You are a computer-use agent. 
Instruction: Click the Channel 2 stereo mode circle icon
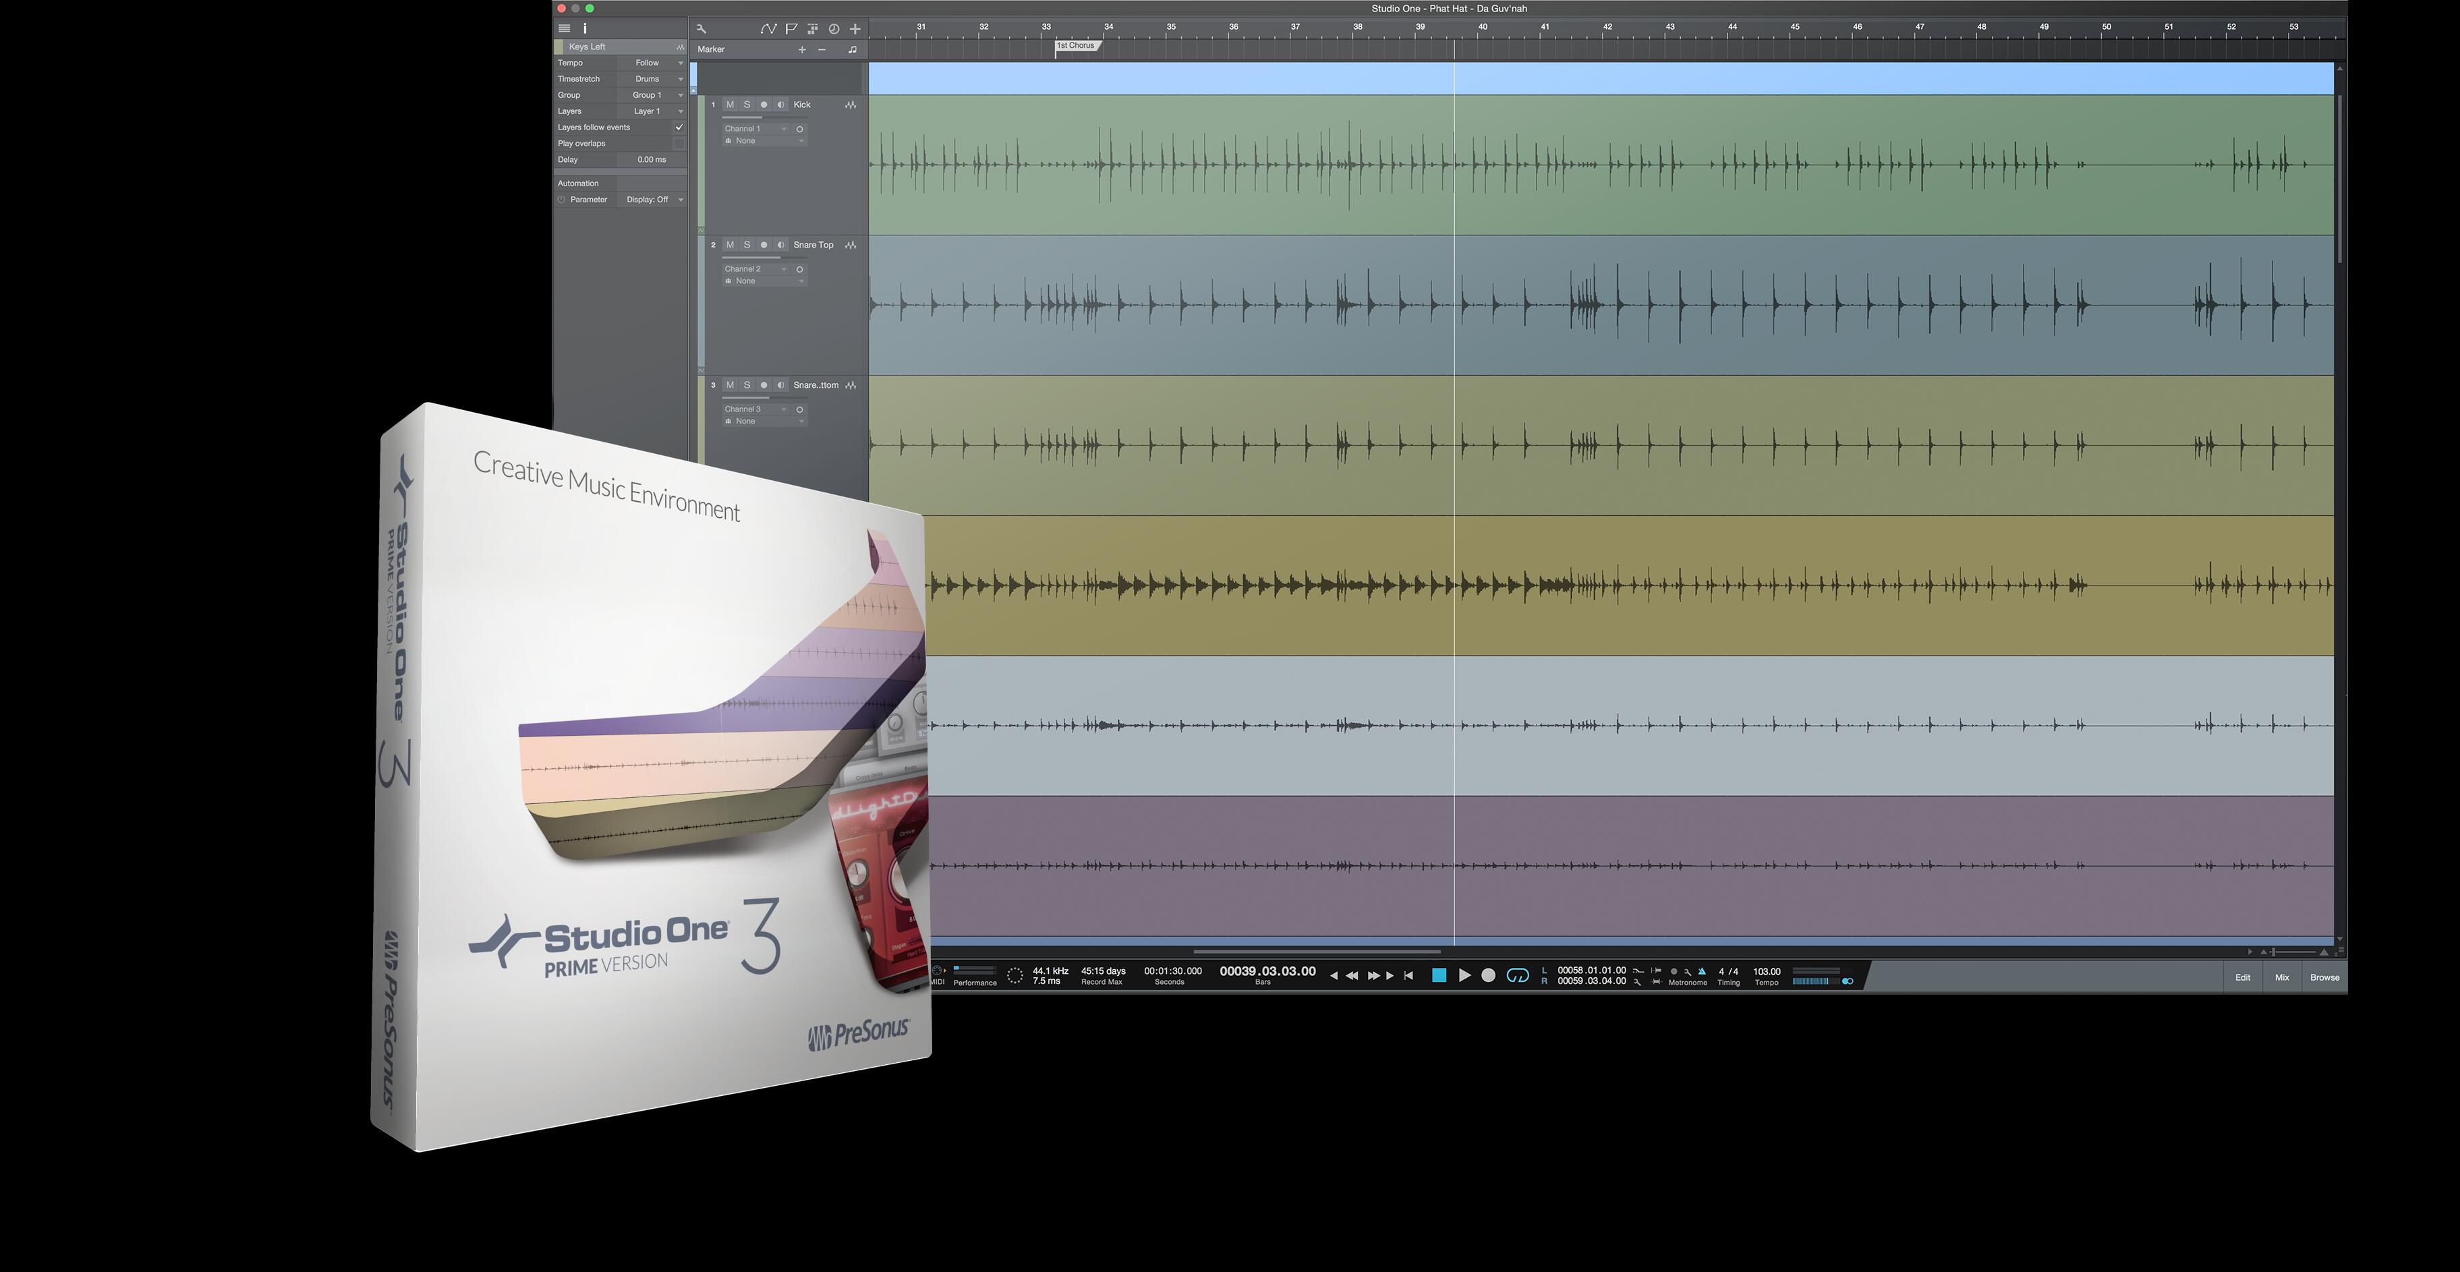(x=800, y=269)
